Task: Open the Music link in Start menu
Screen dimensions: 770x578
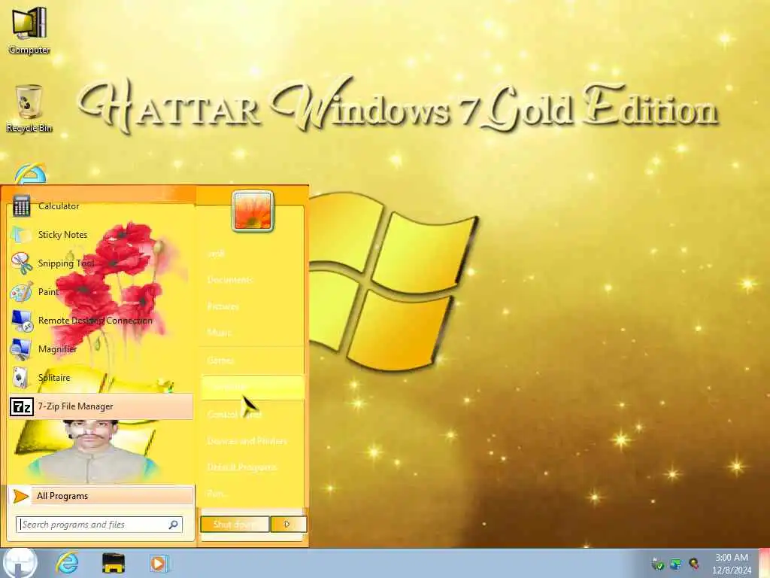Action: [219, 333]
